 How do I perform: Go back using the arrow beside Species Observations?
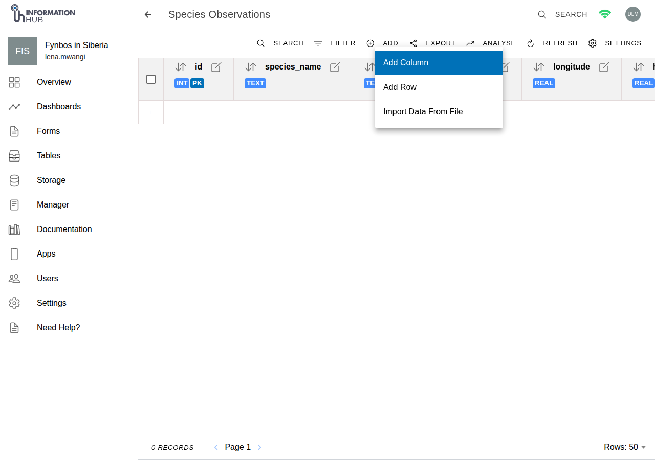pos(148,15)
